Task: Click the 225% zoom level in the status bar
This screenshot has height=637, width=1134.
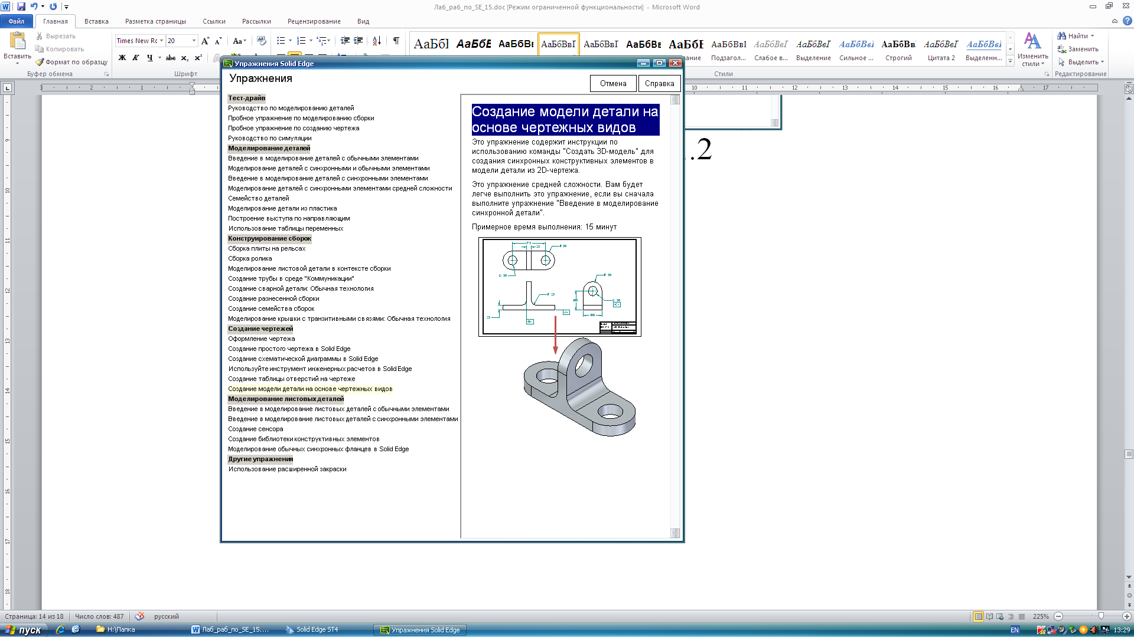Action: (x=1041, y=616)
